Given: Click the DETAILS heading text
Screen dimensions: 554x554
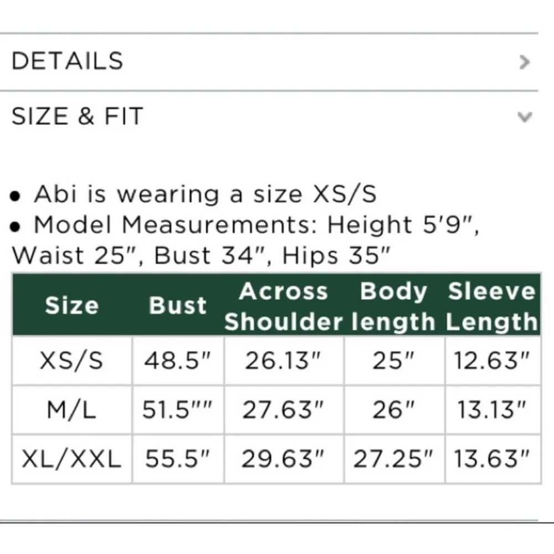Looking at the screenshot, I should [67, 61].
